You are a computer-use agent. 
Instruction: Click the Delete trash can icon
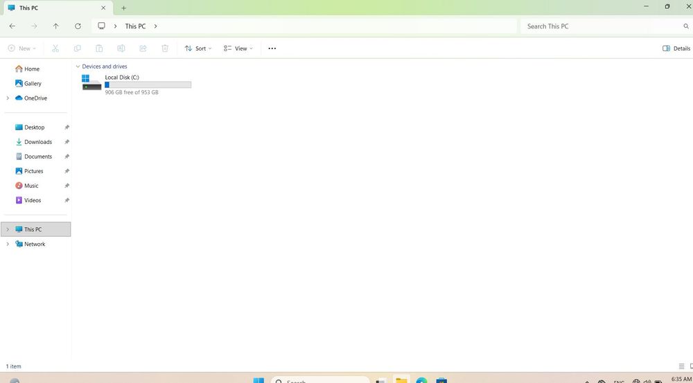coord(165,48)
